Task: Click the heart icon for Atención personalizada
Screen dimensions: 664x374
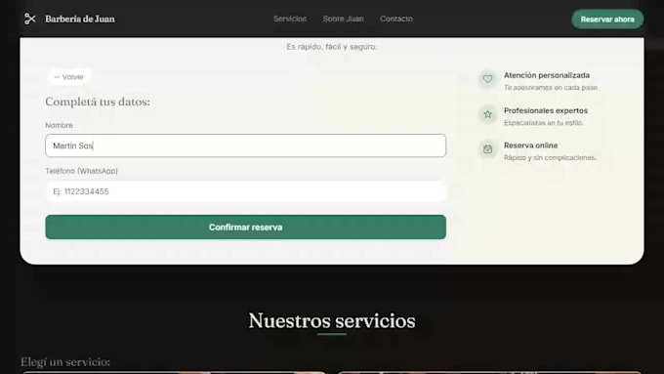Action: (x=488, y=79)
